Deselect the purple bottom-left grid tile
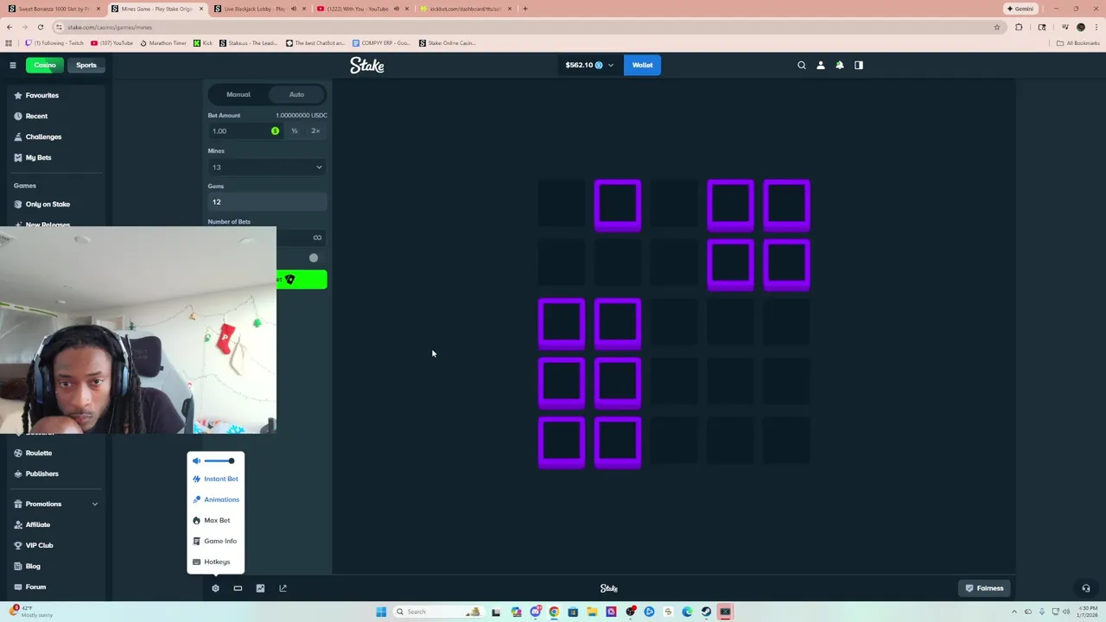1106x622 pixels. coord(562,442)
